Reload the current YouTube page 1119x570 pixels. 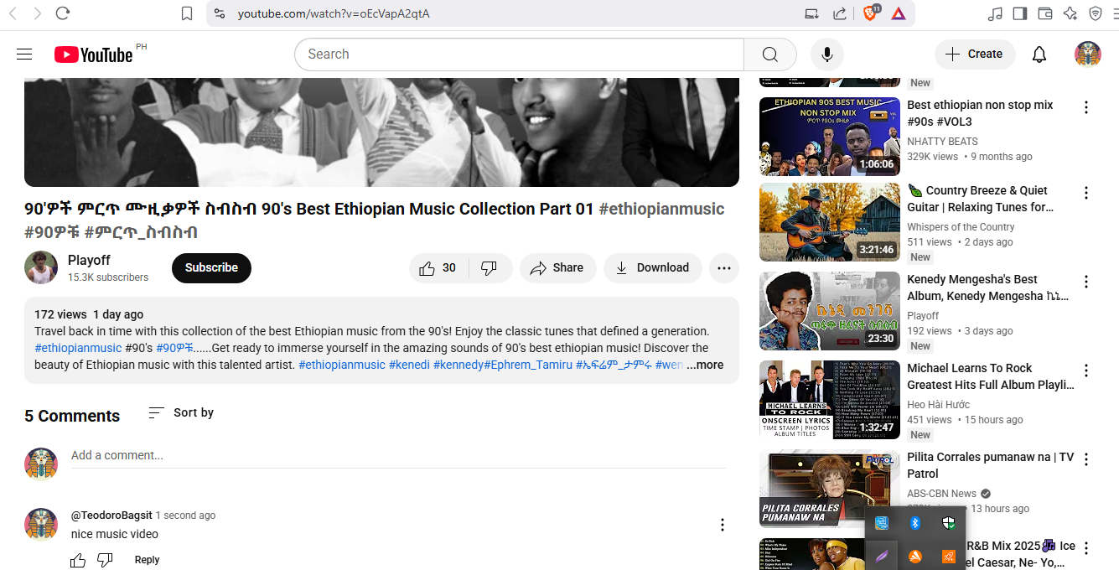63,13
